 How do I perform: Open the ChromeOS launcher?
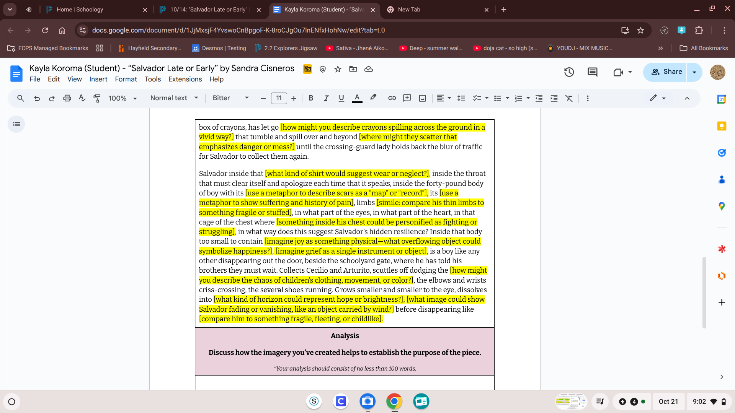(11, 402)
